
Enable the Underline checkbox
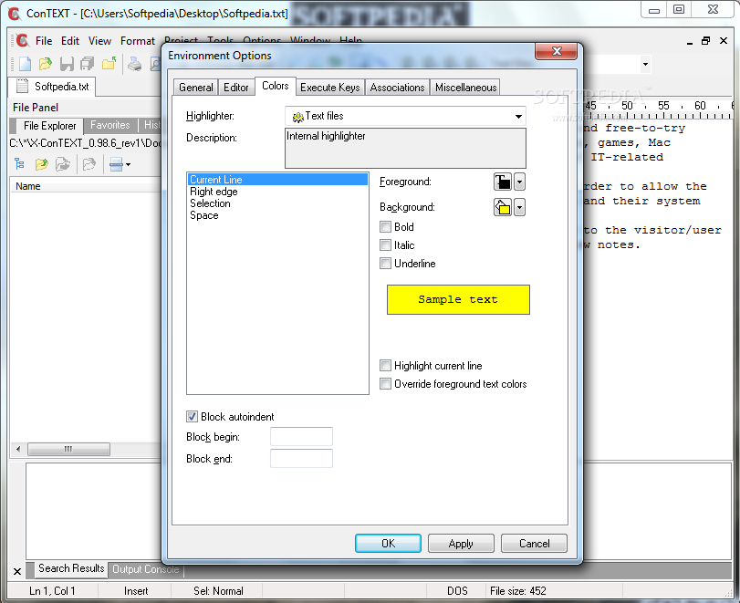[386, 264]
